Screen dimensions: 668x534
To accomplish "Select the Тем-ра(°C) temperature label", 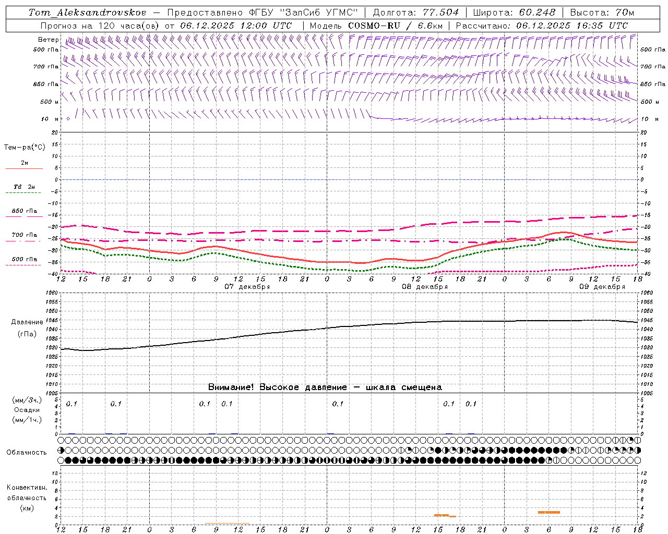I will coord(25,148).
